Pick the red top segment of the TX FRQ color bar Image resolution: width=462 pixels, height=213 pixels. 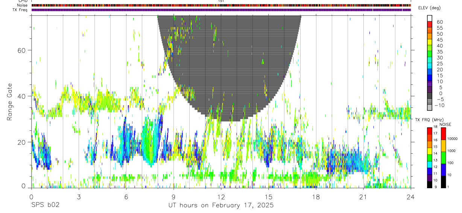coord(430,131)
